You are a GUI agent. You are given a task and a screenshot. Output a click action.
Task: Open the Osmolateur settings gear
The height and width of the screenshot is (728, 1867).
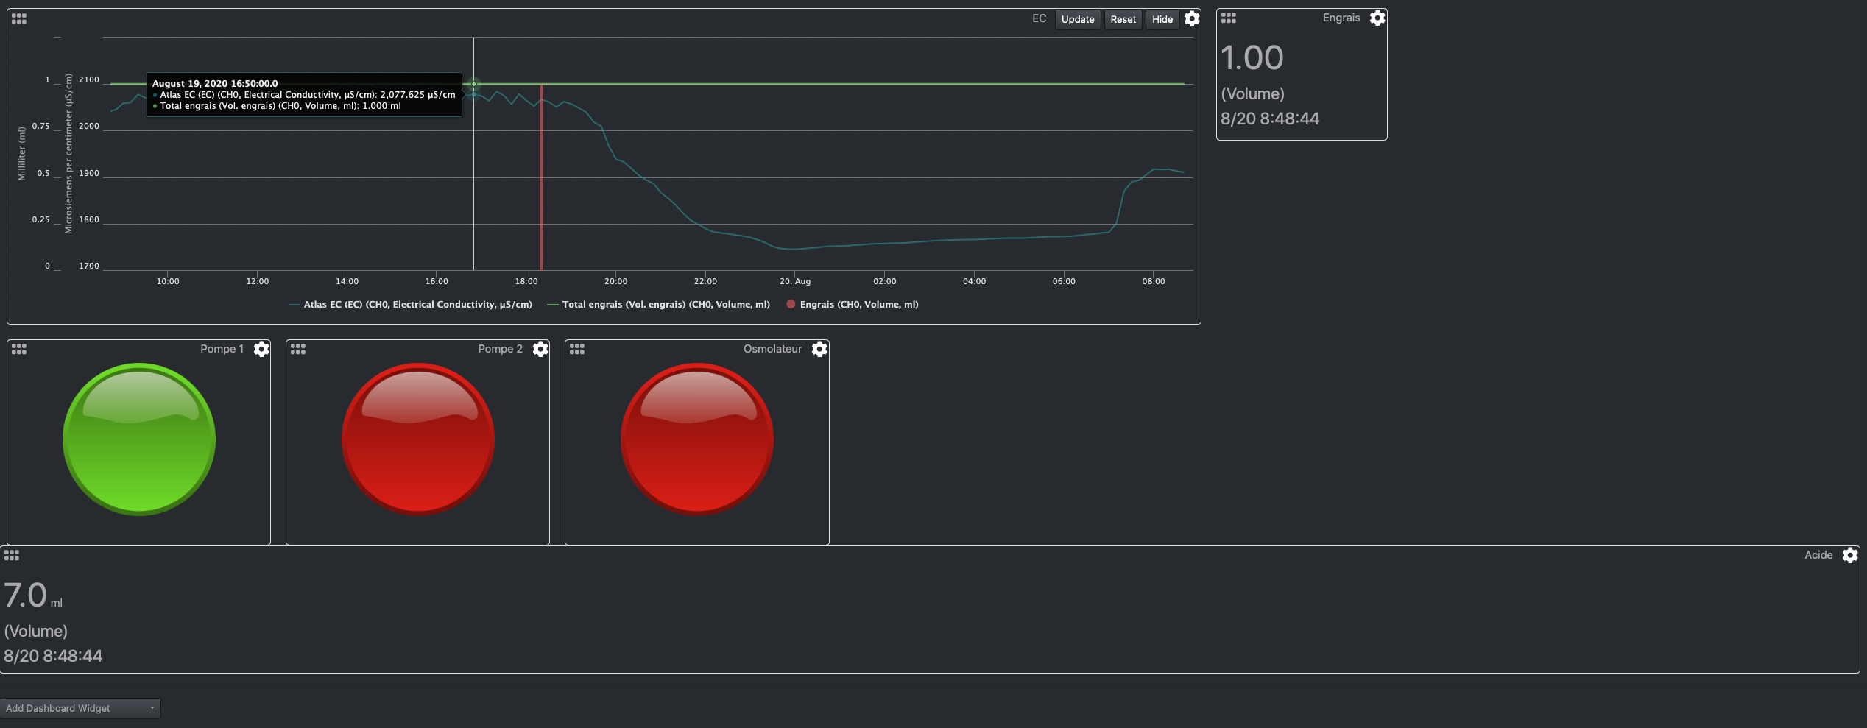click(x=819, y=350)
